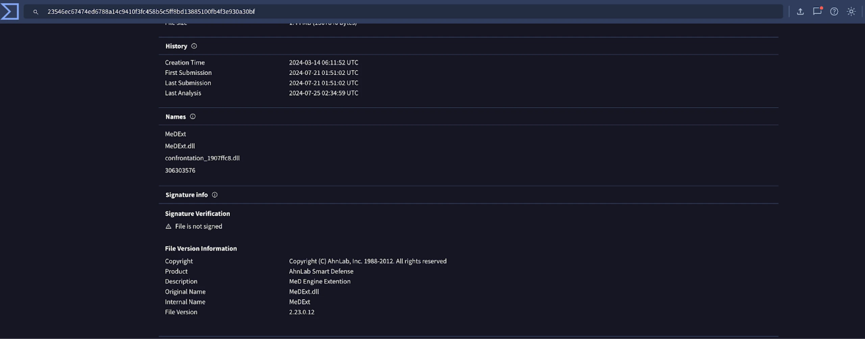The height and width of the screenshot is (339, 865).
Task: Click the First Submission label
Action: 188,73
